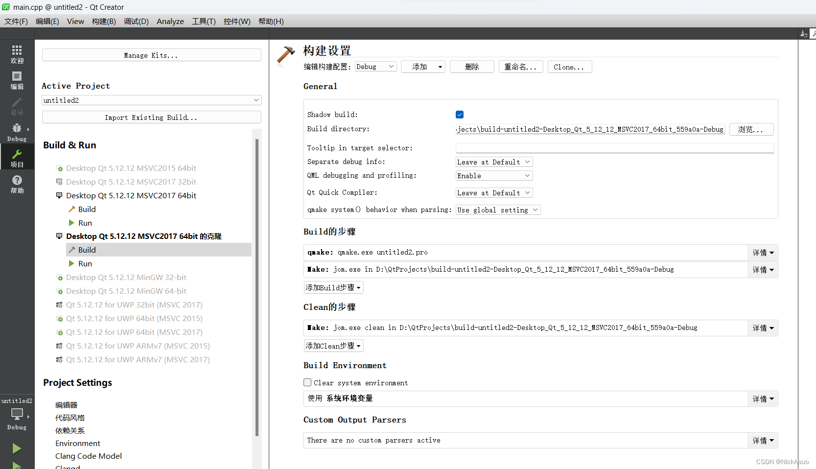Select Run under the 的克隆 kit
Screen dimensions: 816x469
85,263
